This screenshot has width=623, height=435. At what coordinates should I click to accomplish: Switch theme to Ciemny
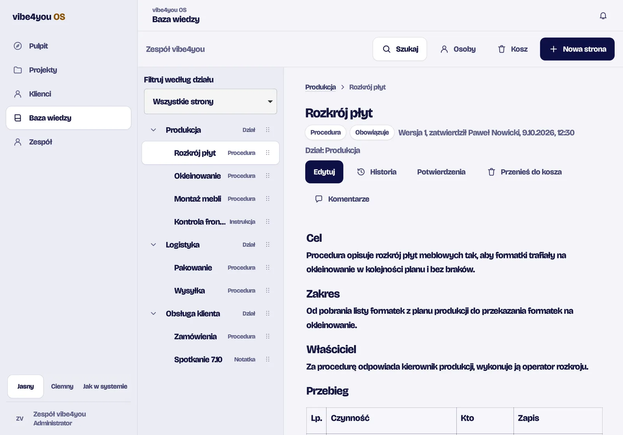62,386
